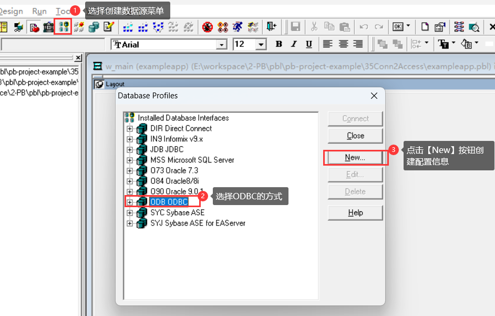The height and width of the screenshot is (316, 495).
Task: Select Installed Database Interfaces root item
Action: pyautogui.click(x=183, y=118)
